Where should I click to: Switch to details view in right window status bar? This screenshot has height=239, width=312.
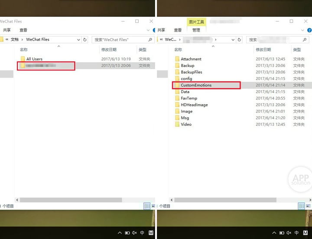301,206
